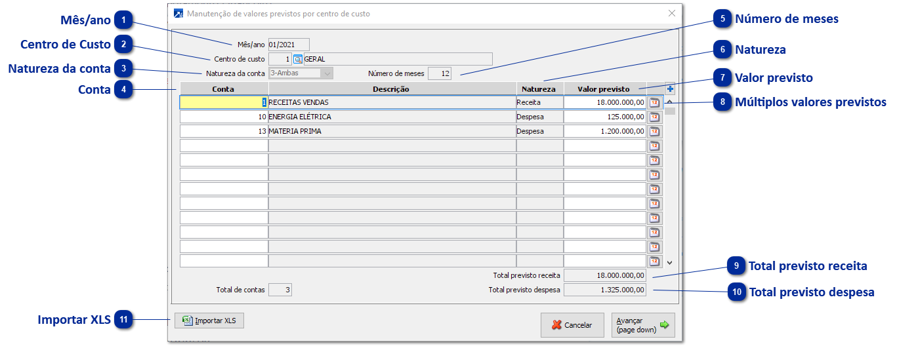This screenshot has width=897, height=352.
Task: Click the Importar XLS button
Action: pos(209,321)
